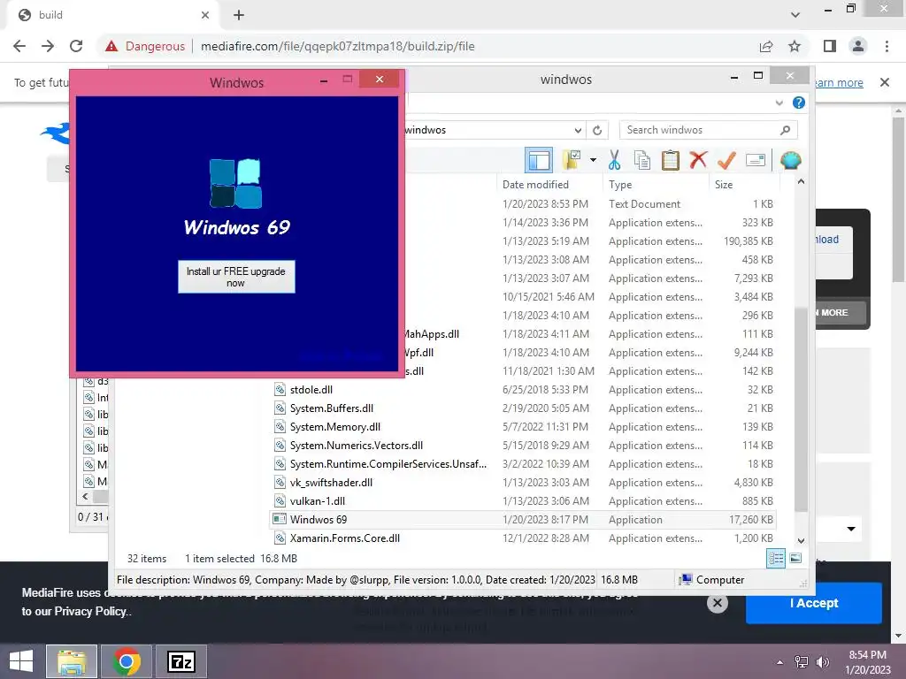Open dropdown arrow beside folder options icon

pos(593,160)
